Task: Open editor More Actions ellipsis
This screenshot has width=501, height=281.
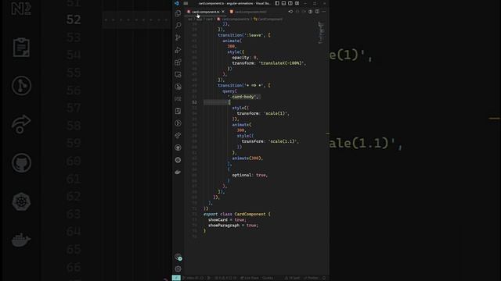Action: pyautogui.click(x=323, y=12)
